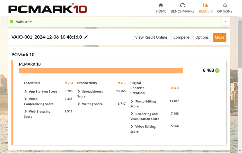Expand Photo Editing Score details
Screen dimensions: 242x153
pos(132,101)
